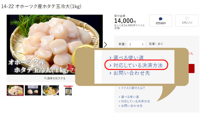The image size is (200, 113).
Task: Click 選べる使い道 in enlarged callout
Action: point(127,58)
